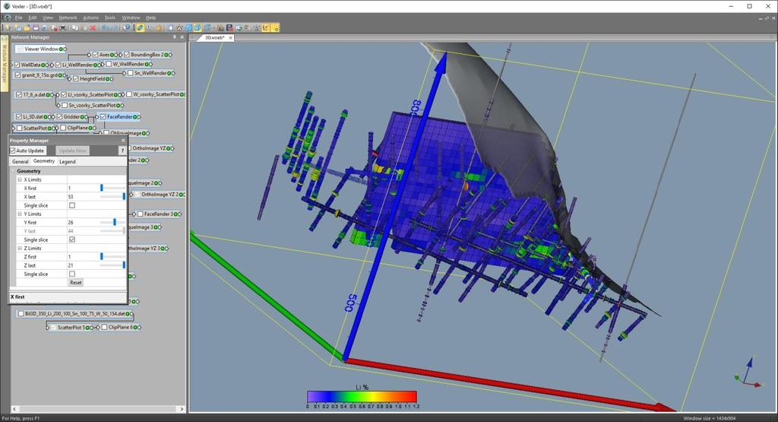Image resolution: width=778 pixels, height=422 pixels.
Task: Uncheck the Axes module checkbox
Action: tap(95, 55)
